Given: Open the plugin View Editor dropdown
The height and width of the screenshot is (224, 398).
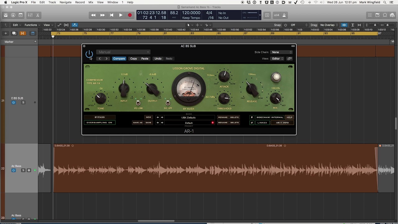Looking at the screenshot, I should coord(277,58).
